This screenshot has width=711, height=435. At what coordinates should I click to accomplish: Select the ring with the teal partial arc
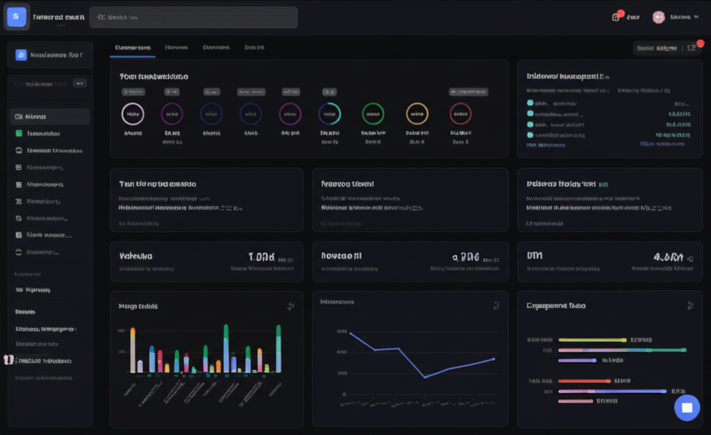(x=330, y=114)
